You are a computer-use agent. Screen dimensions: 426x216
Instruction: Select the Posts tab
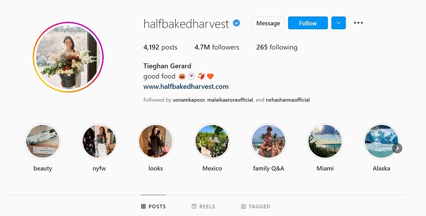tap(153, 206)
